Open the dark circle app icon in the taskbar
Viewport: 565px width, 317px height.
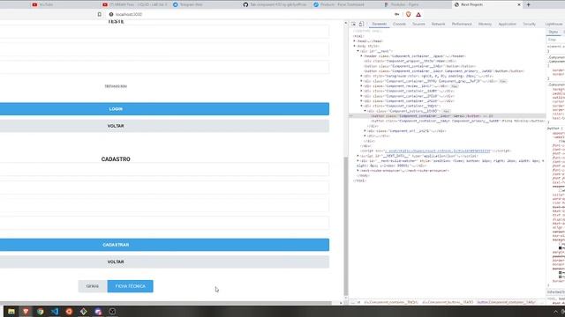coord(112,312)
